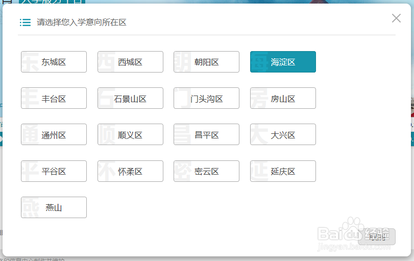Click the 请选择您入学意向所在区 title text
The width and height of the screenshot is (414, 261).
(81, 22)
